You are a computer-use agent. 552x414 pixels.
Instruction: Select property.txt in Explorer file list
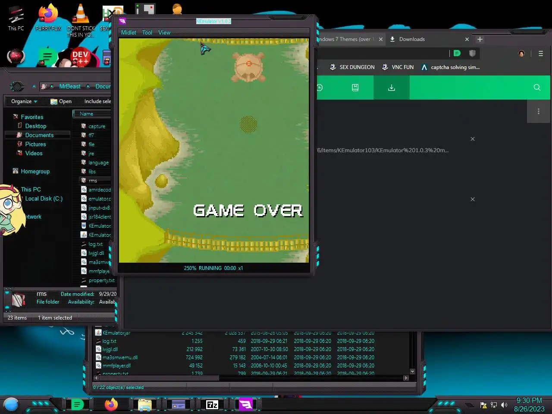point(101,280)
